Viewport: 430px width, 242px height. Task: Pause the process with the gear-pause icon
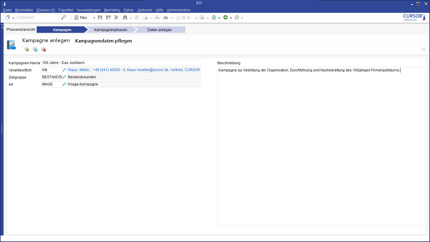click(x=35, y=49)
